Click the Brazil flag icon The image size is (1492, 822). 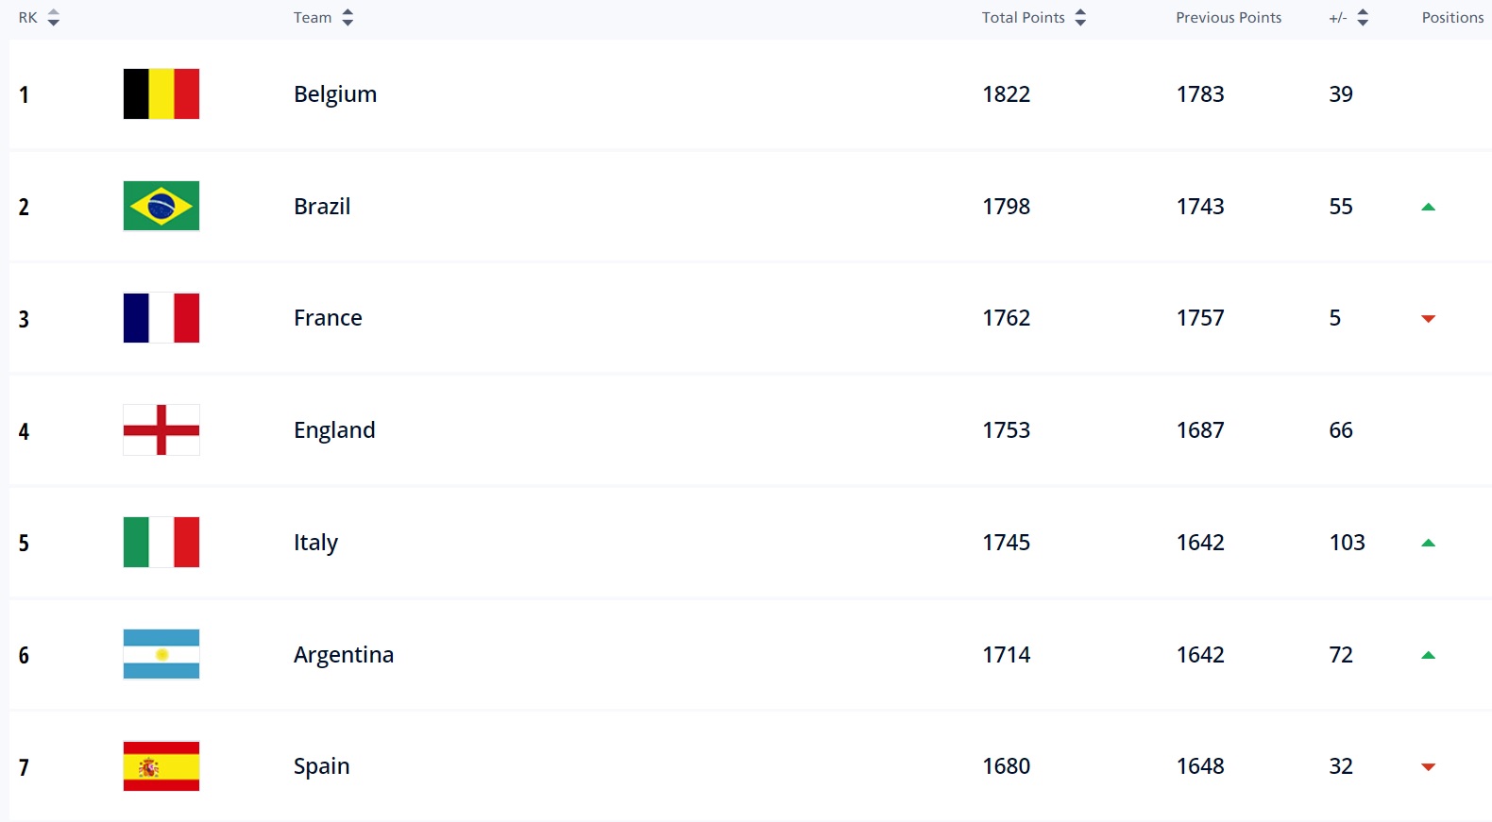click(161, 206)
